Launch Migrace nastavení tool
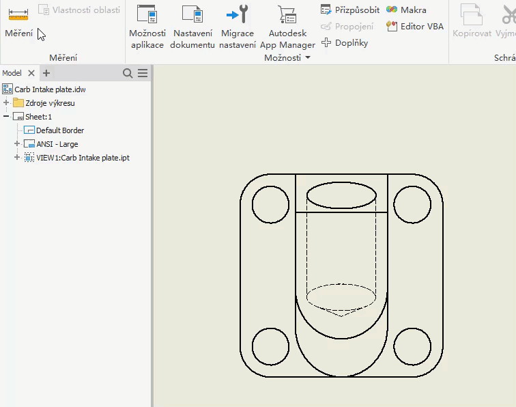The height and width of the screenshot is (407, 516). click(x=238, y=26)
